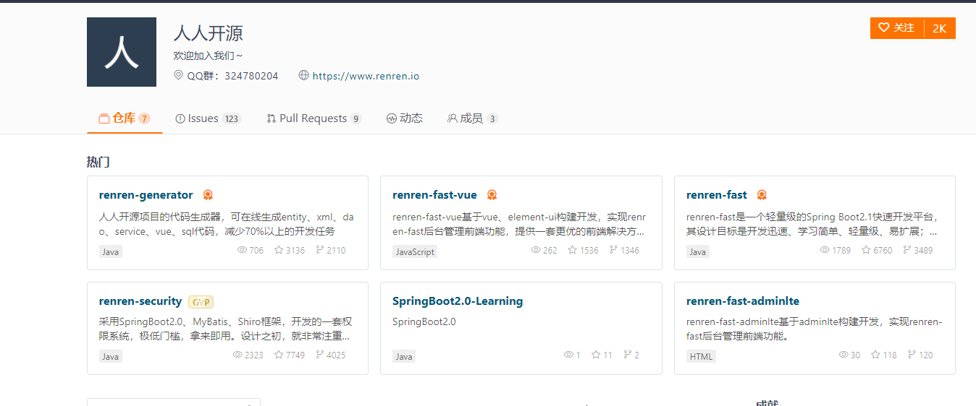Click the globe icon beside website URL
Viewport: 976px width, 406px height.
click(x=303, y=75)
